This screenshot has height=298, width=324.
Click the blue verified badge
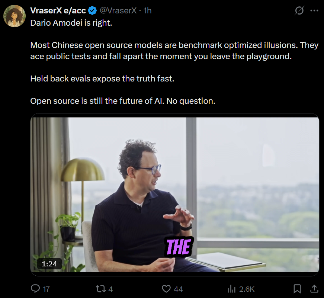92,10
